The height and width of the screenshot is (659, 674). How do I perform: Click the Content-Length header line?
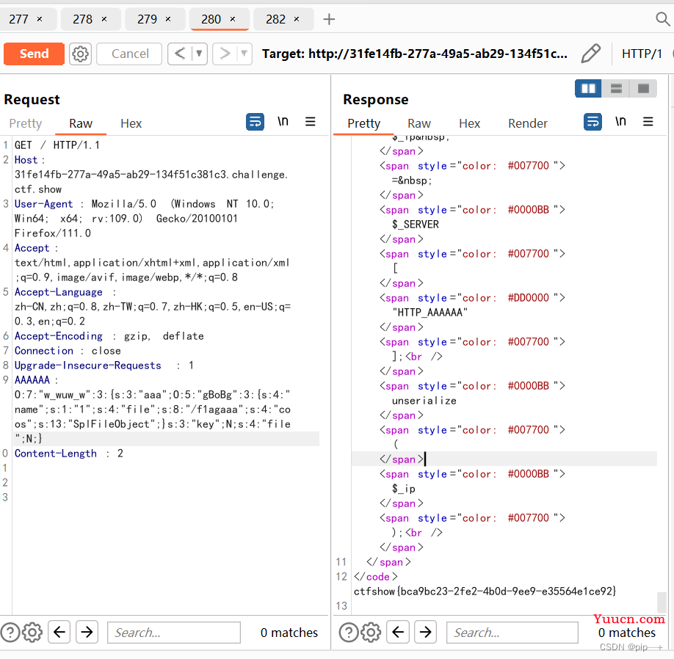(69, 454)
